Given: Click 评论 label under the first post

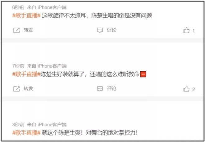Looking at the screenshot, I should coord(112,30).
